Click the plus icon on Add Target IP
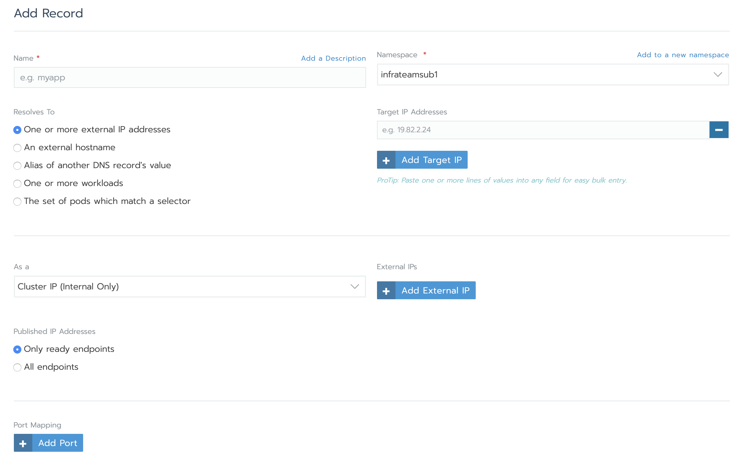 point(386,160)
